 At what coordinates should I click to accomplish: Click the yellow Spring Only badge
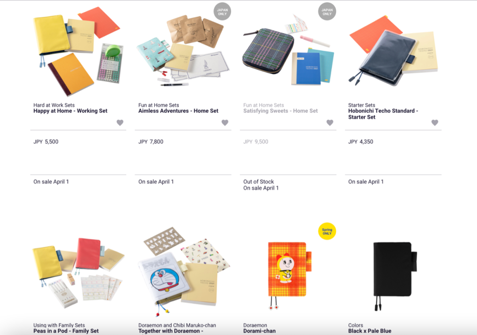pyautogui.click(x=327, y=231)
